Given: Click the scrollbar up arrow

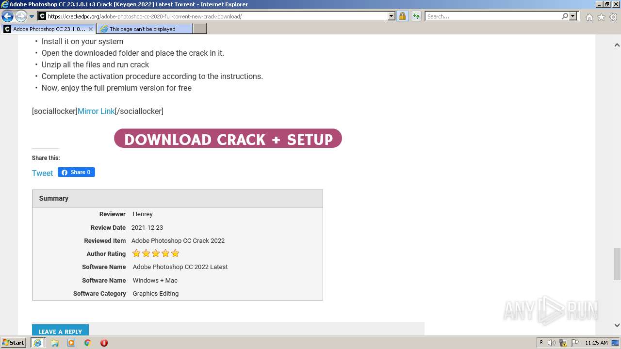Looking at the screenshot, I should tap(617, 45).
